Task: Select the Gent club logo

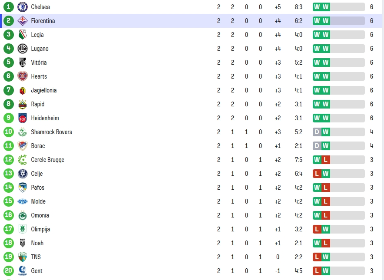Action: click(x=23, y=271)
